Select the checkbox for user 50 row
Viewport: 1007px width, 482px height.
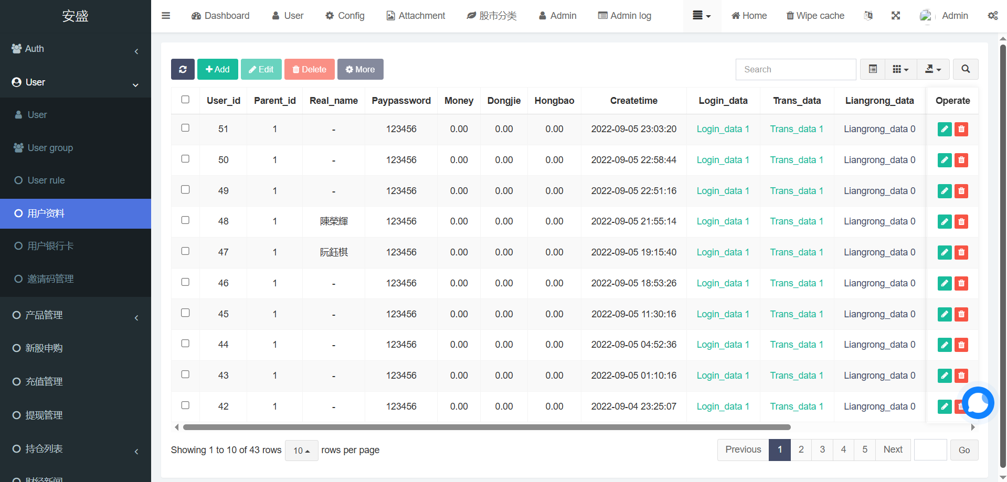185,159
